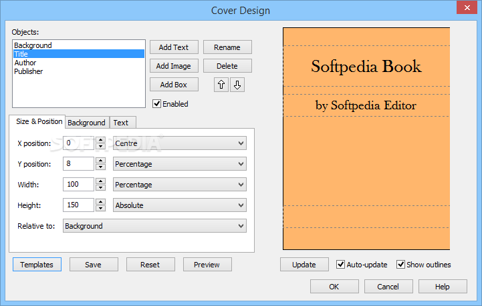This screenshot has height=306, width=482.
Task: Reset the cover design
Action: pyautogui.click(x=150, y=265)
